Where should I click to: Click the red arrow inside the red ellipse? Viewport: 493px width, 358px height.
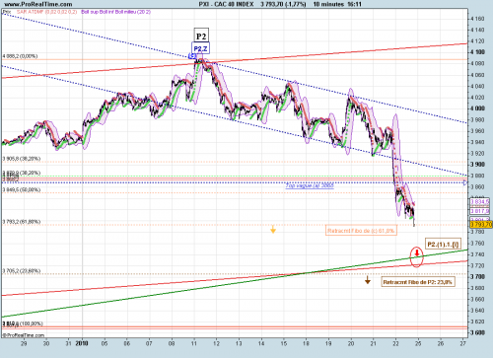point(417,252)
